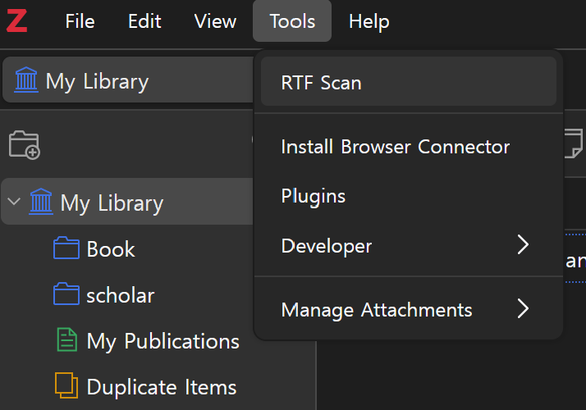Open the View menu

tap(215, 21)
